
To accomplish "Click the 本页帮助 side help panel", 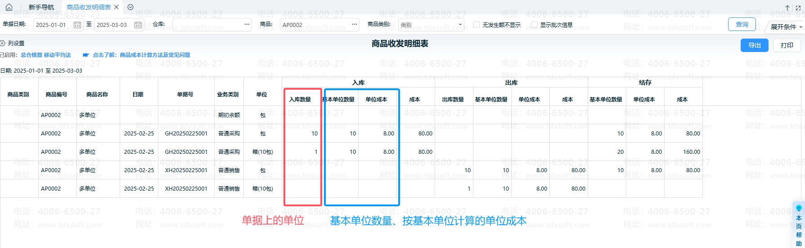I will click(799, 226).
